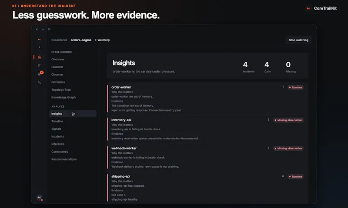Open the webhook-worker insight card
The image size is (348, 208).
[x=207, y=157]
